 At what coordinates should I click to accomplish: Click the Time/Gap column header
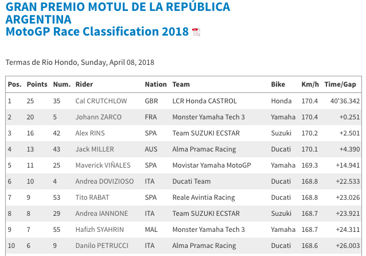coord(340,84)
